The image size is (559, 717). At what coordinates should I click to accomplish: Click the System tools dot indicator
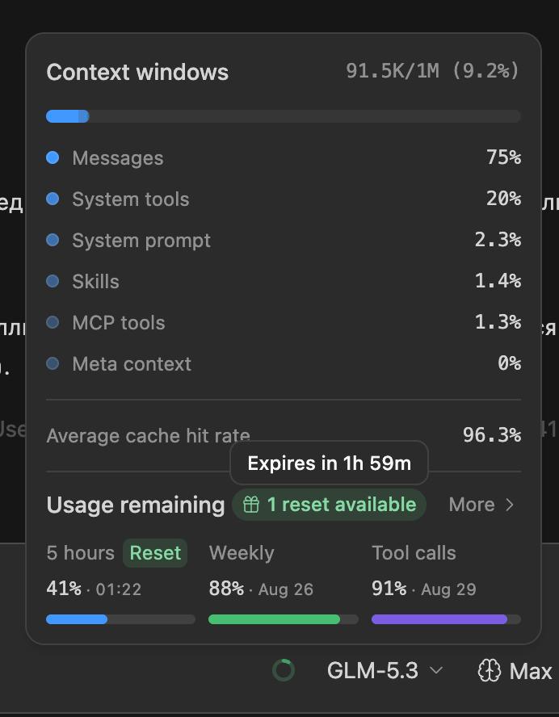pyautogui.click(x=53, y=199)
